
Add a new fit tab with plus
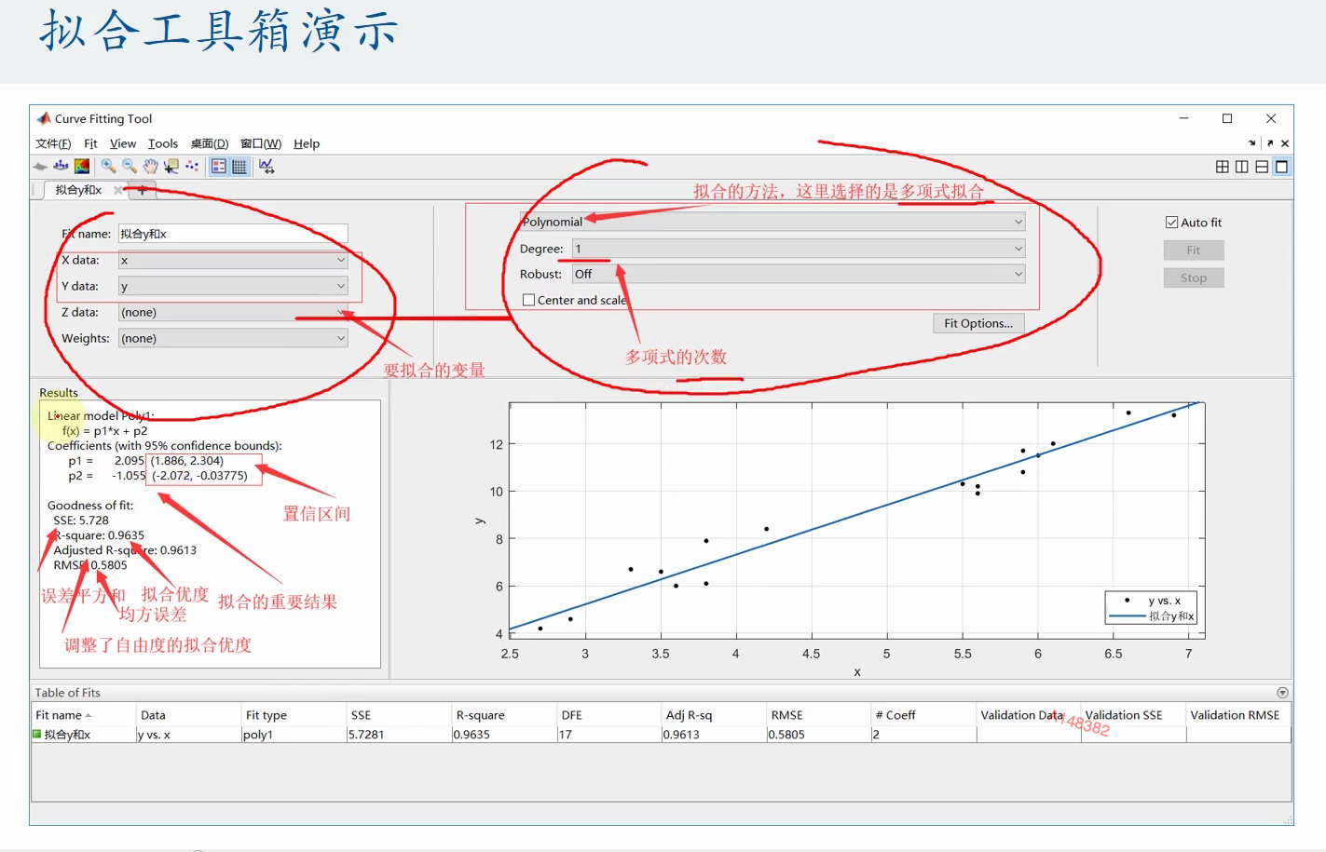[142, 190]
